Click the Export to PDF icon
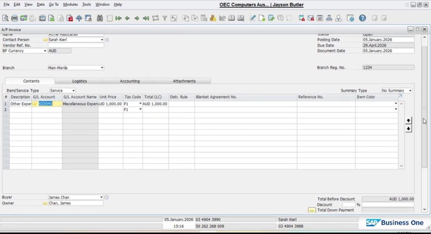This screenshot has width=431, height=234. [70, 18]
